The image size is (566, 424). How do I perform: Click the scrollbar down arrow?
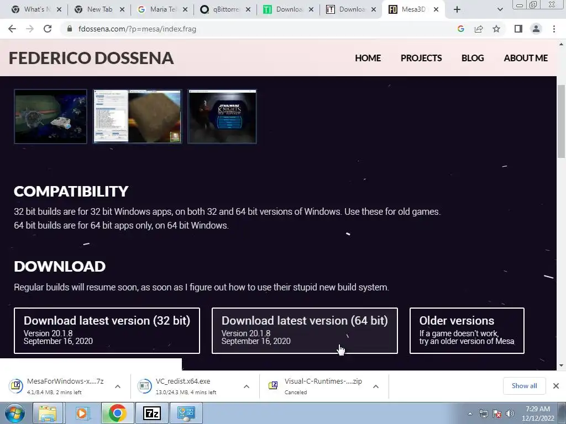[x=561, y=365]
